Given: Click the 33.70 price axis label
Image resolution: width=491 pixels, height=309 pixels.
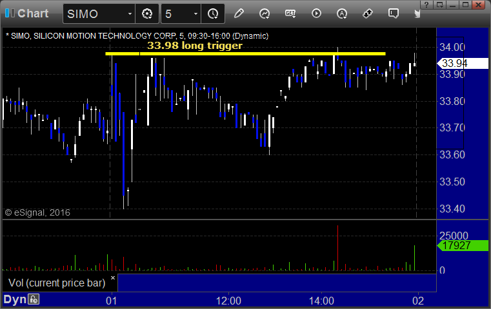Looking at the screenshot, I should (452, 128).
